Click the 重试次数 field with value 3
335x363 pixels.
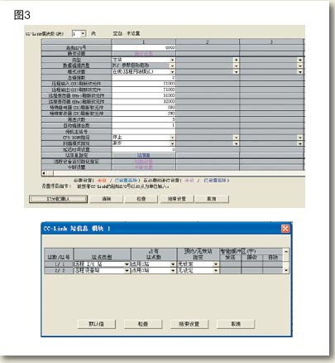coord(143,119)
